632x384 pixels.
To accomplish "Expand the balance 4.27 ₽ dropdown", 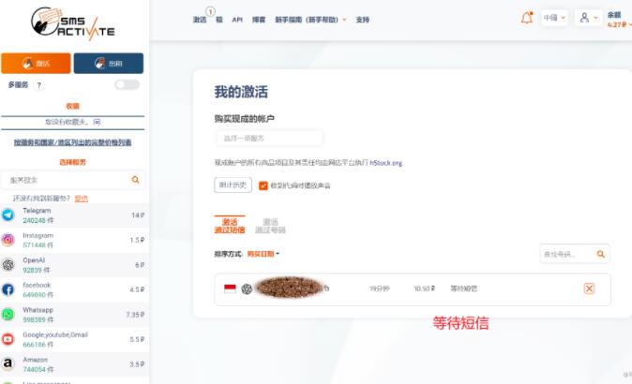I will (x=619, y=24).
